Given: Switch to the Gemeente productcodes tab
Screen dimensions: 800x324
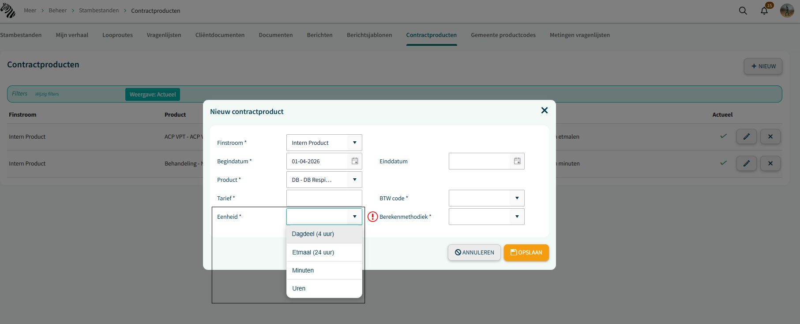Looking at the screenshot, I should pos(503,35).
